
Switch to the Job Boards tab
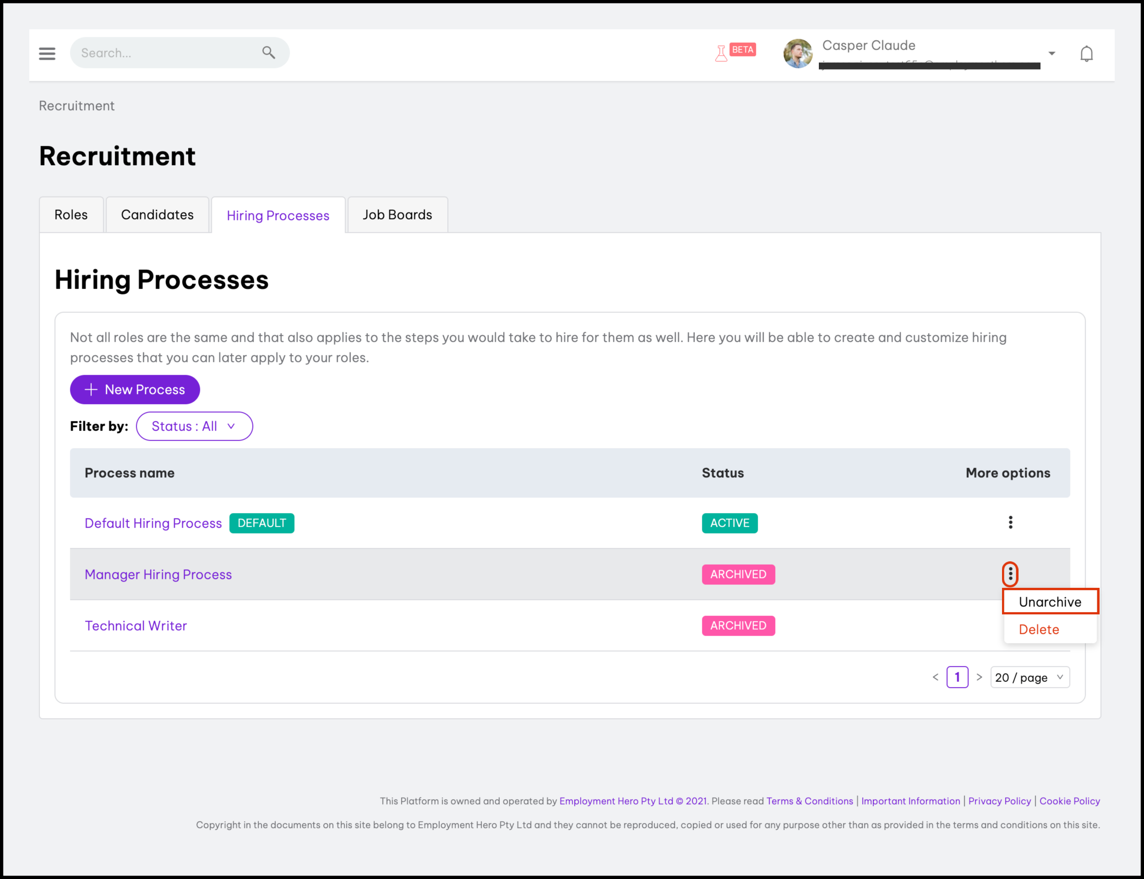click(397, 215)
